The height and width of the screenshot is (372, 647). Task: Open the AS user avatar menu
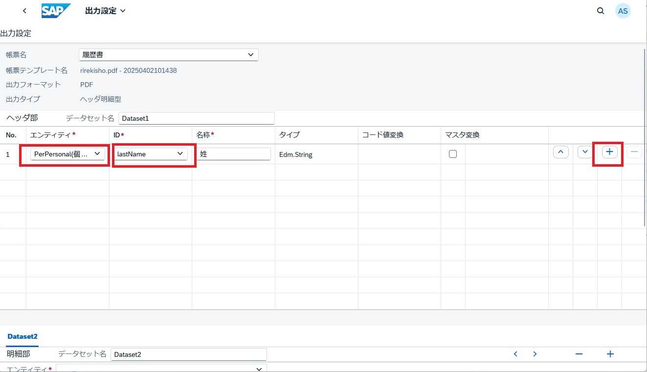click(x=623, y=11)
